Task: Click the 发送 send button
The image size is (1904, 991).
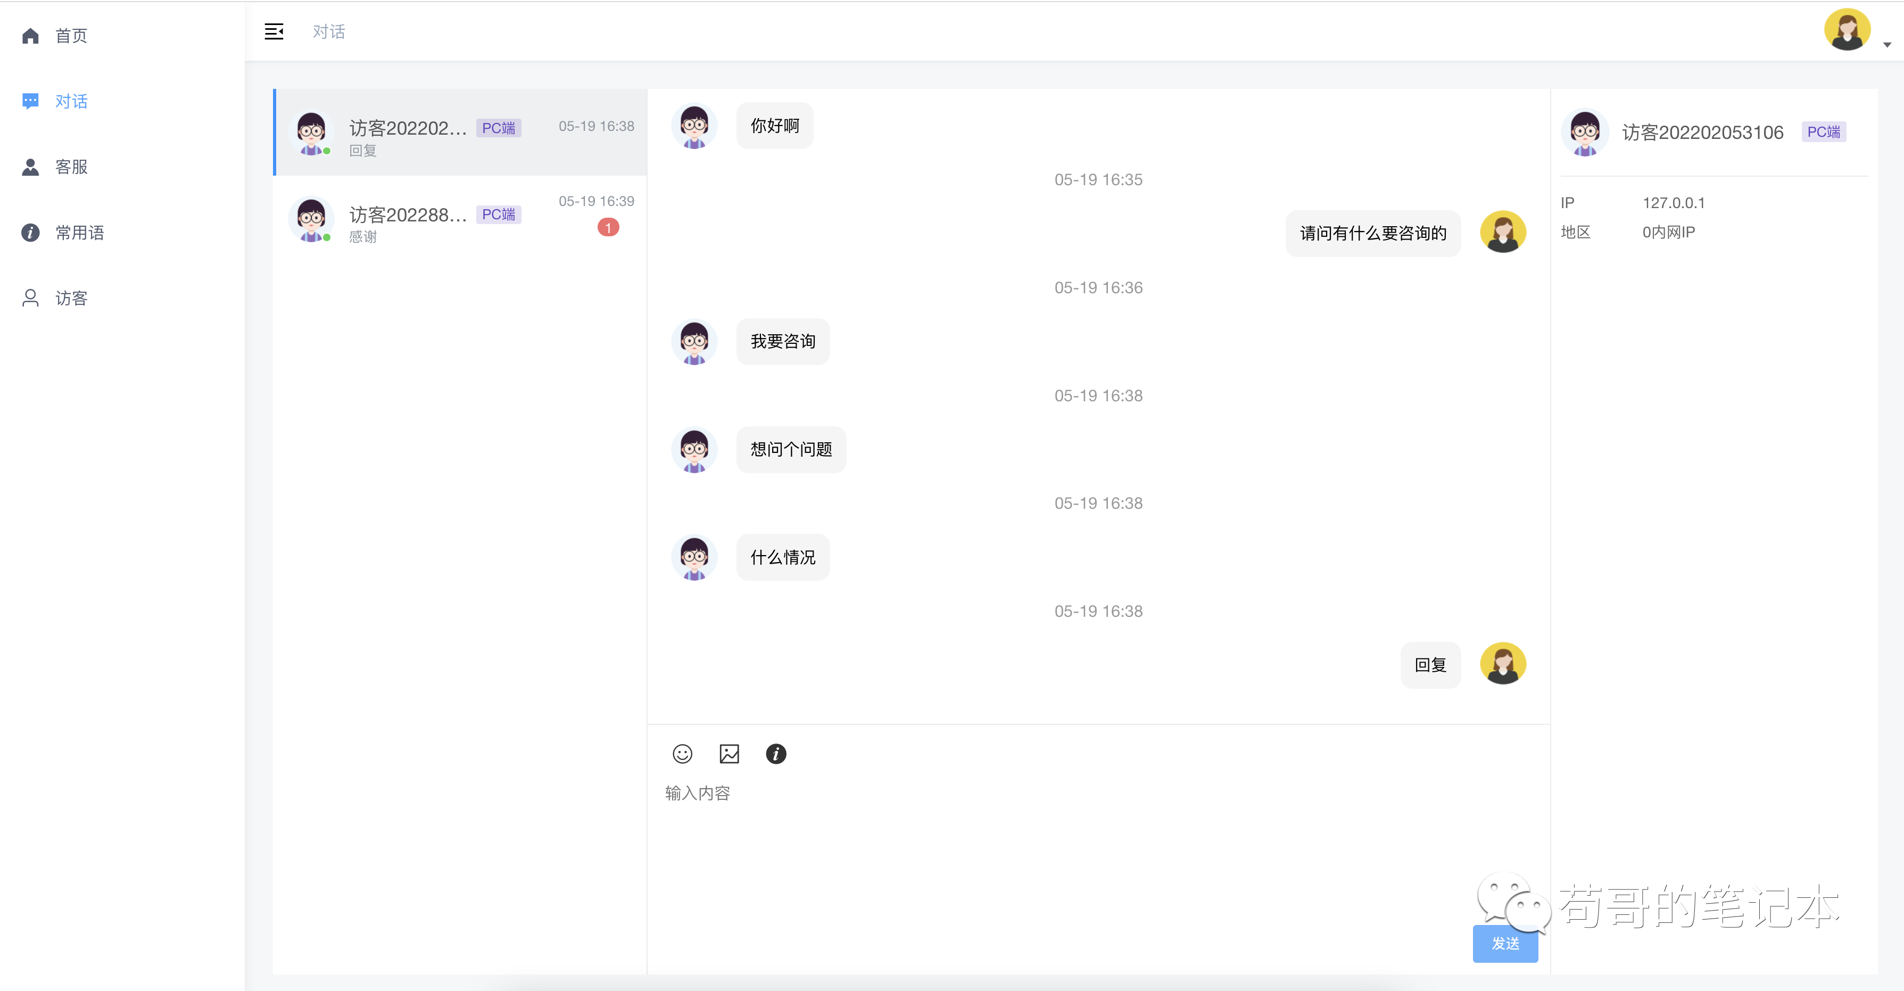Action: pyautogui.click(x=1505, y=943)
